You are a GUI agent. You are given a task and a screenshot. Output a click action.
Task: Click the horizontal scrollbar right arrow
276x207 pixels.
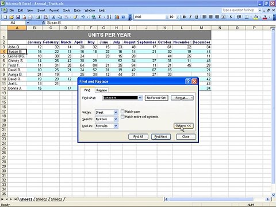tap(267, 200)
